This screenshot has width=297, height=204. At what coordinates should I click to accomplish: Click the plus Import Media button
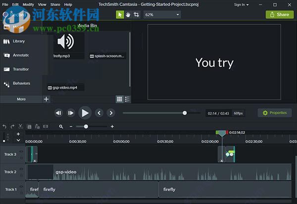[46, 99]
